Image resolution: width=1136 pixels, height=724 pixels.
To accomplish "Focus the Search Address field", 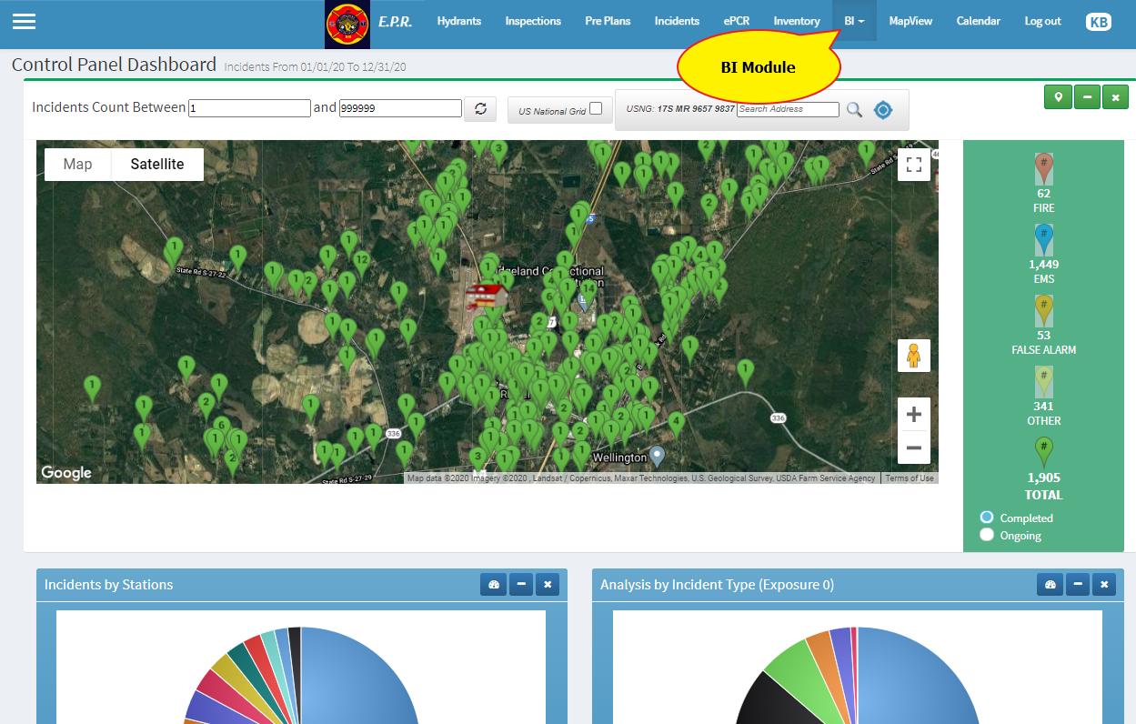I will 789,109.
